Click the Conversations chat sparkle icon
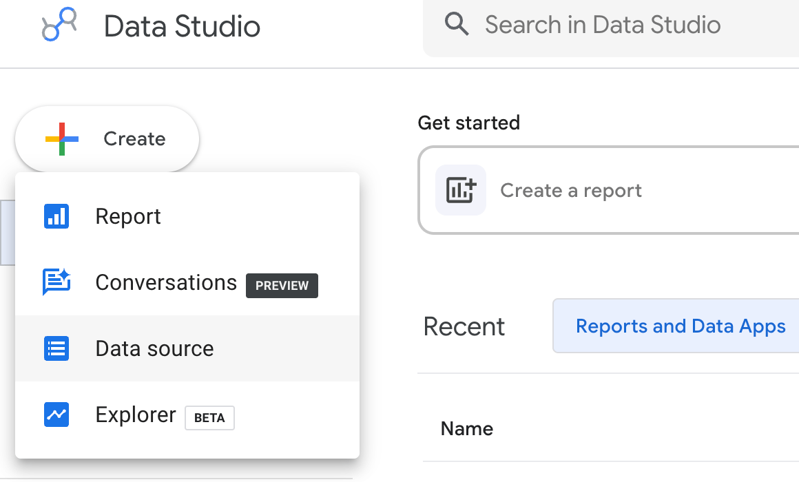The width and height of the screenshot is (799, 482). (56, 282)
